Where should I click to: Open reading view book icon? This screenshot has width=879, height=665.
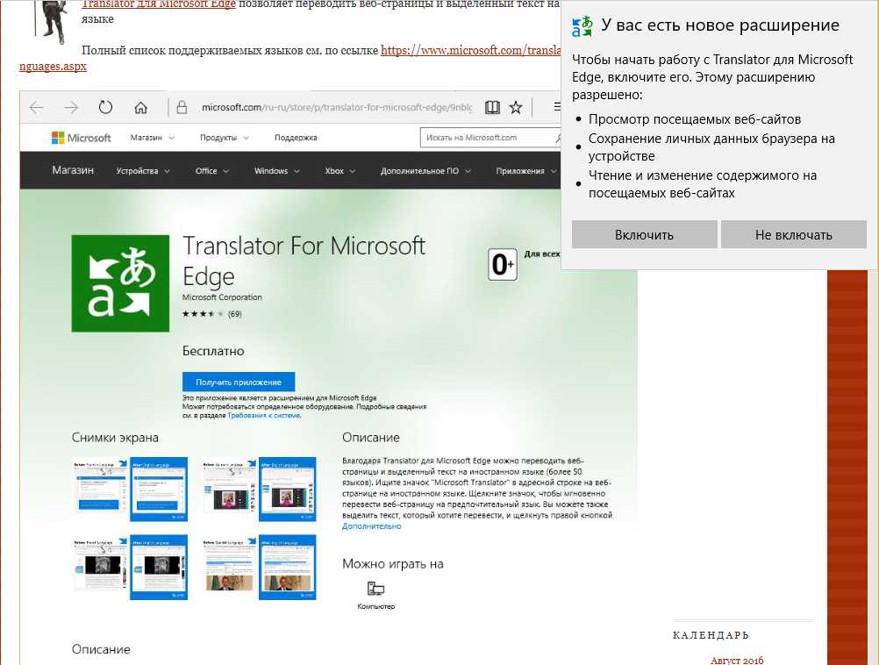tap(491, 106)
